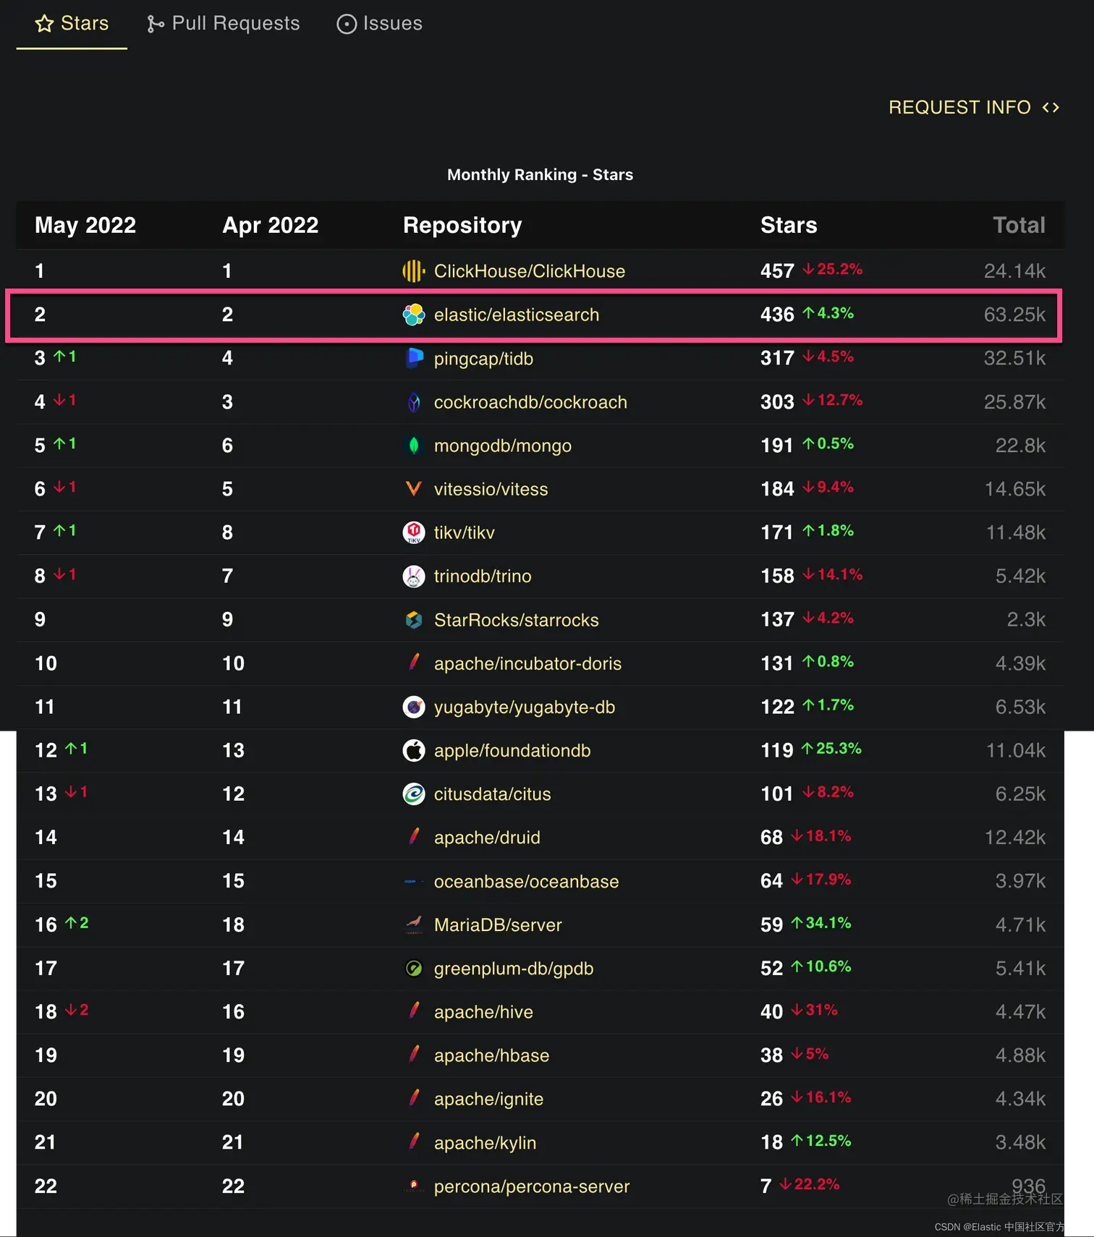1094x1237 pixels.
Task: Open the trinodb/trino repository link
Action: (x=483, y=576)
